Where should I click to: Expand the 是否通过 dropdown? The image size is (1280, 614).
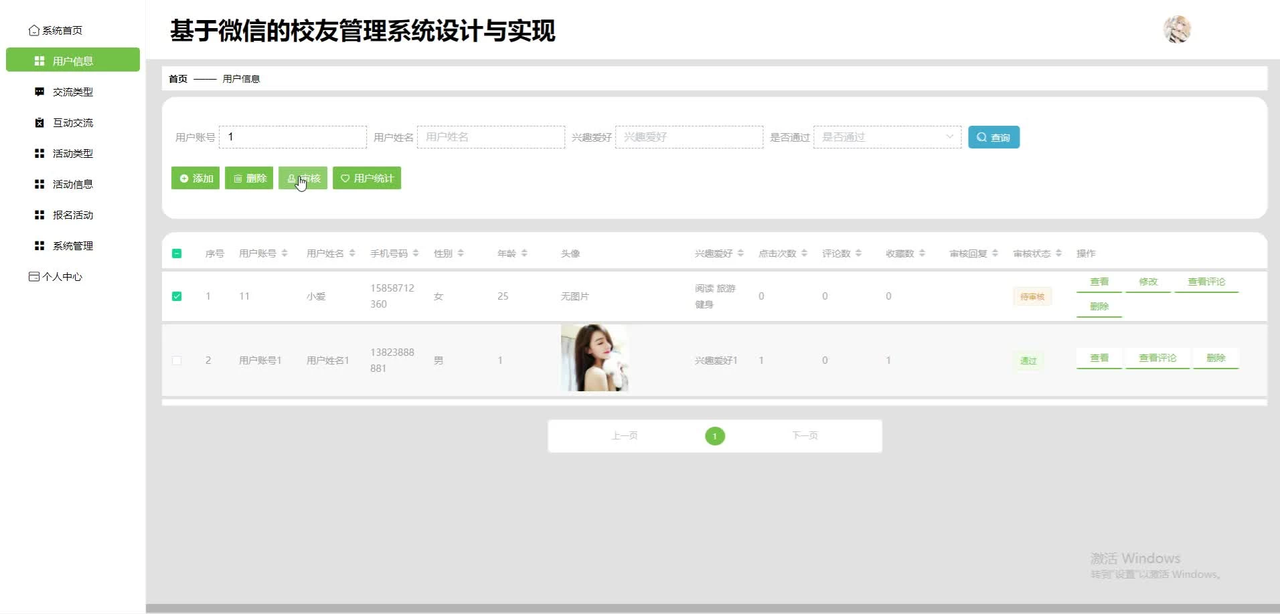point(887,137)
